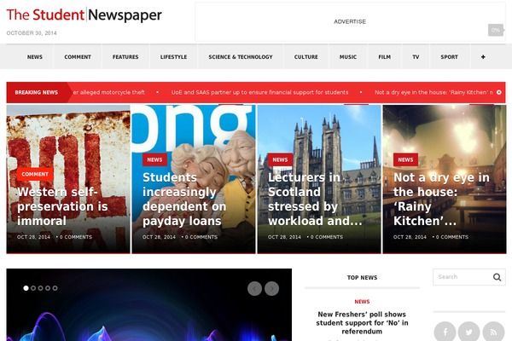Click the UoE and SAAS ticker headline
512x341 pixels.
[260, 92]
